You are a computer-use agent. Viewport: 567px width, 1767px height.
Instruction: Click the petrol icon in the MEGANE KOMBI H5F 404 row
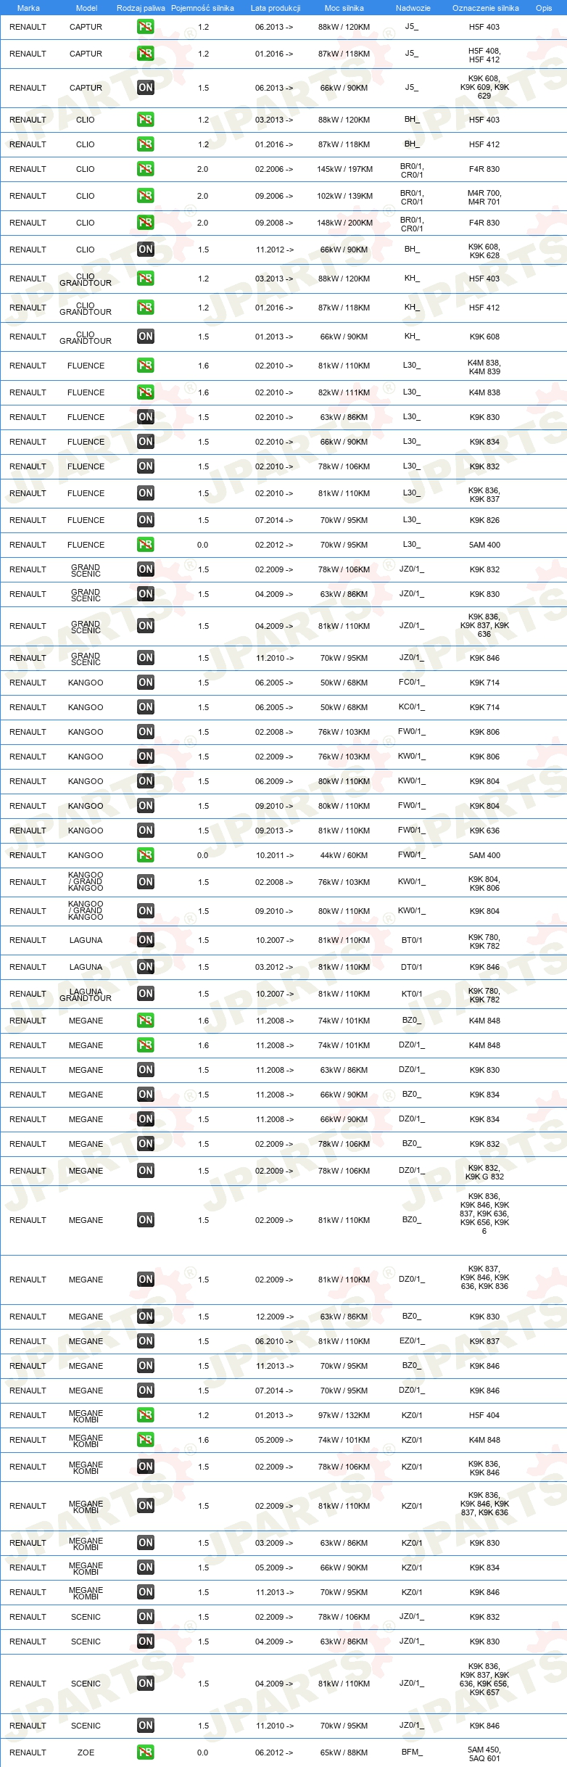145,1415
